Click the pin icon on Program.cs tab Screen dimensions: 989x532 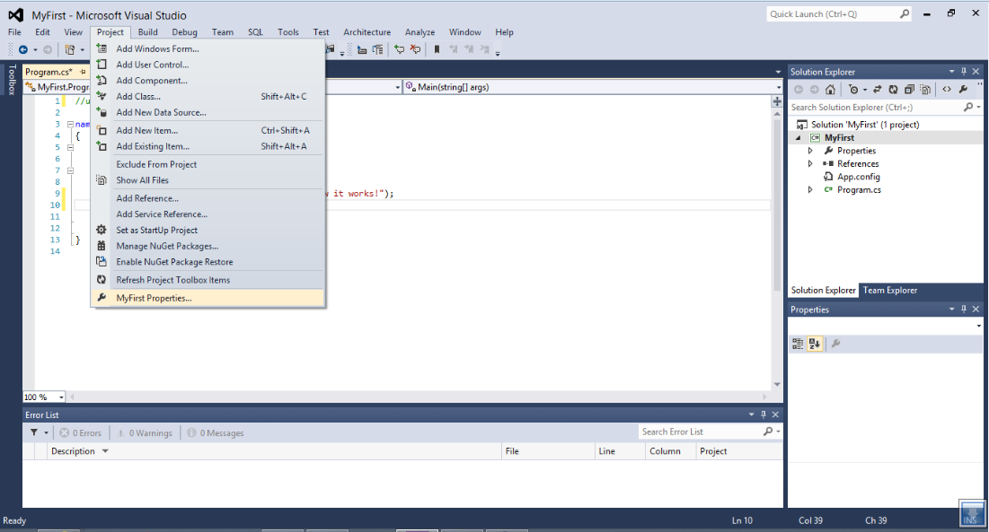click(x=83, y=72)
